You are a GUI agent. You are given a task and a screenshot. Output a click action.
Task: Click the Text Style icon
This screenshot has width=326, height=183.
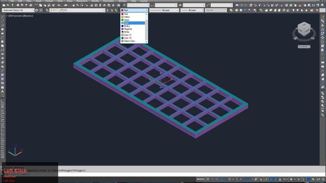click(x=124, y=5)
